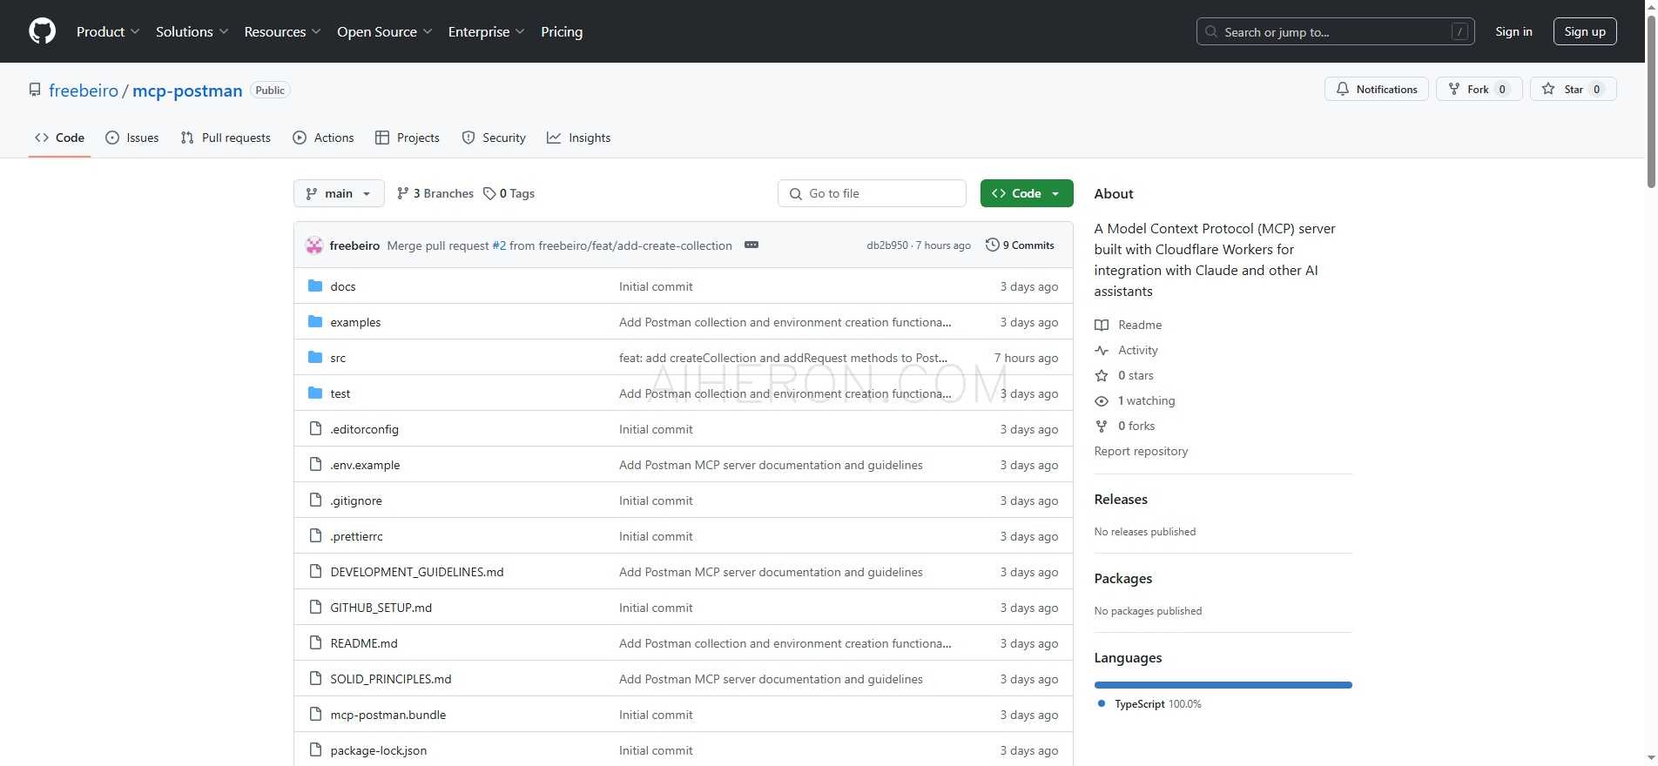The image size is (1658, 766).
Task: Click the Star icon button
Action: tap(1548, 89)
